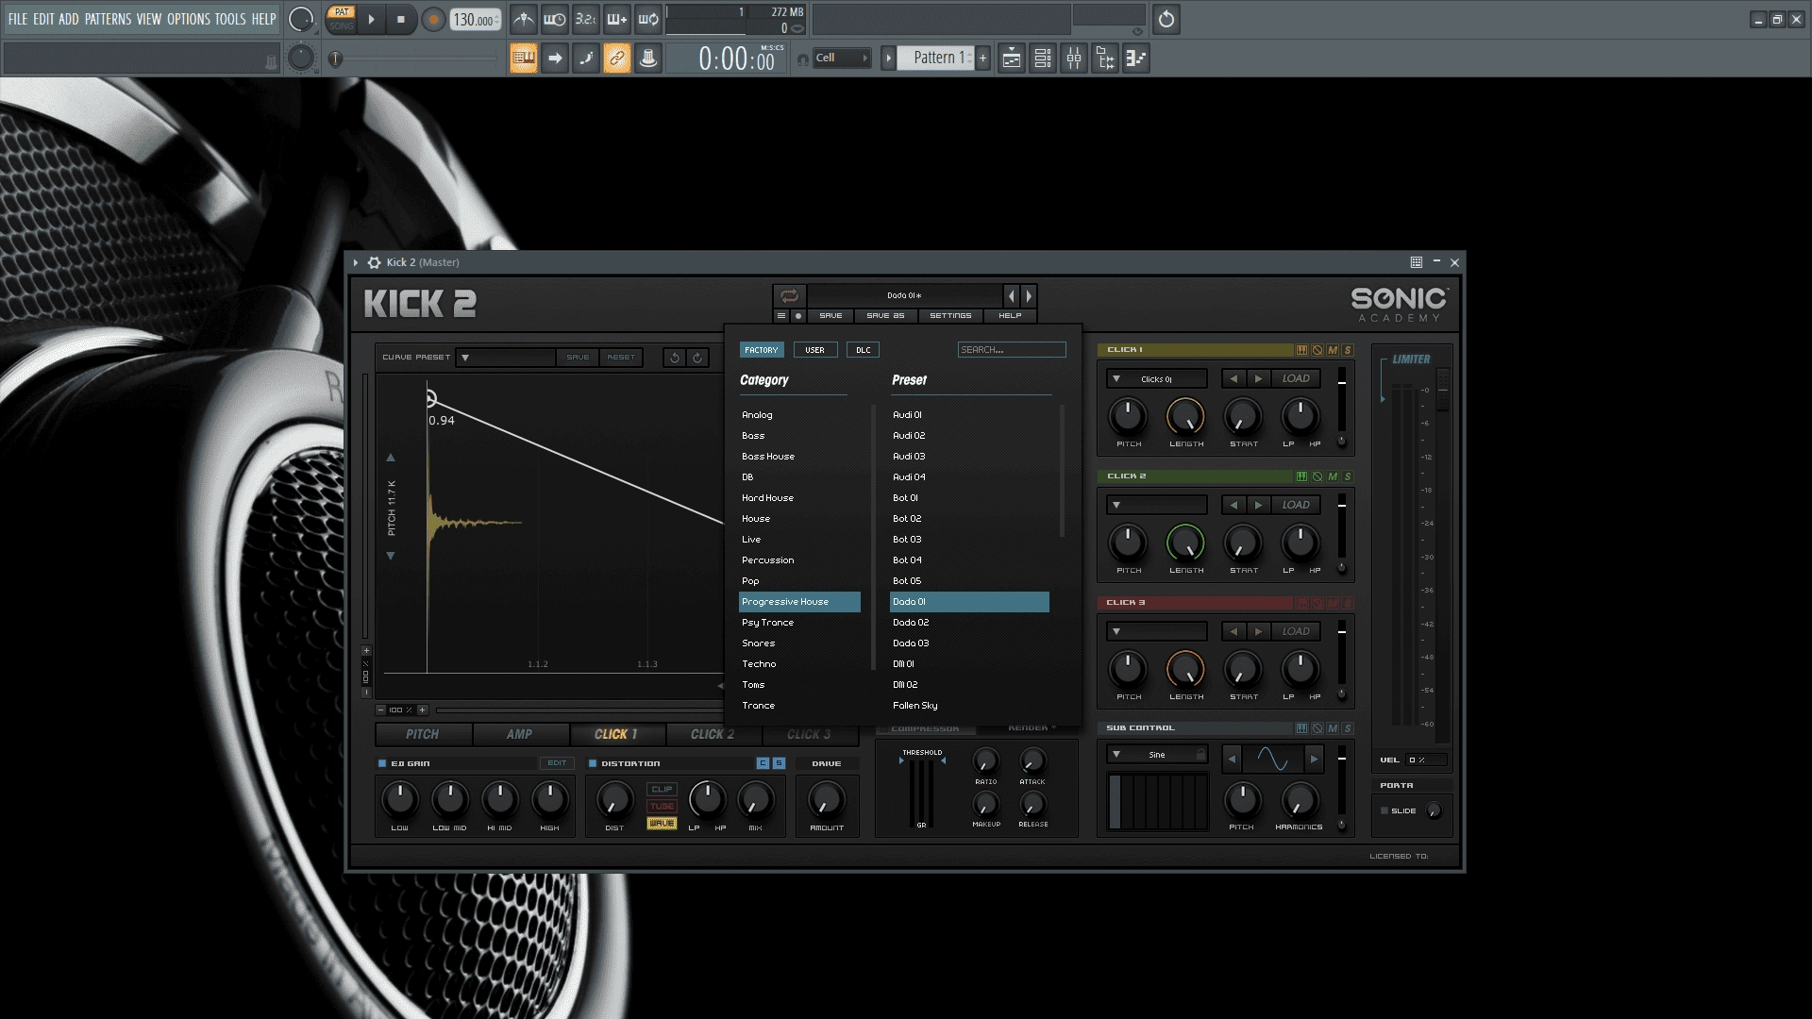1812x1019 pixels.
Task: Click LOAD button in Click 2 section
Action: (x=1296, y=505)
